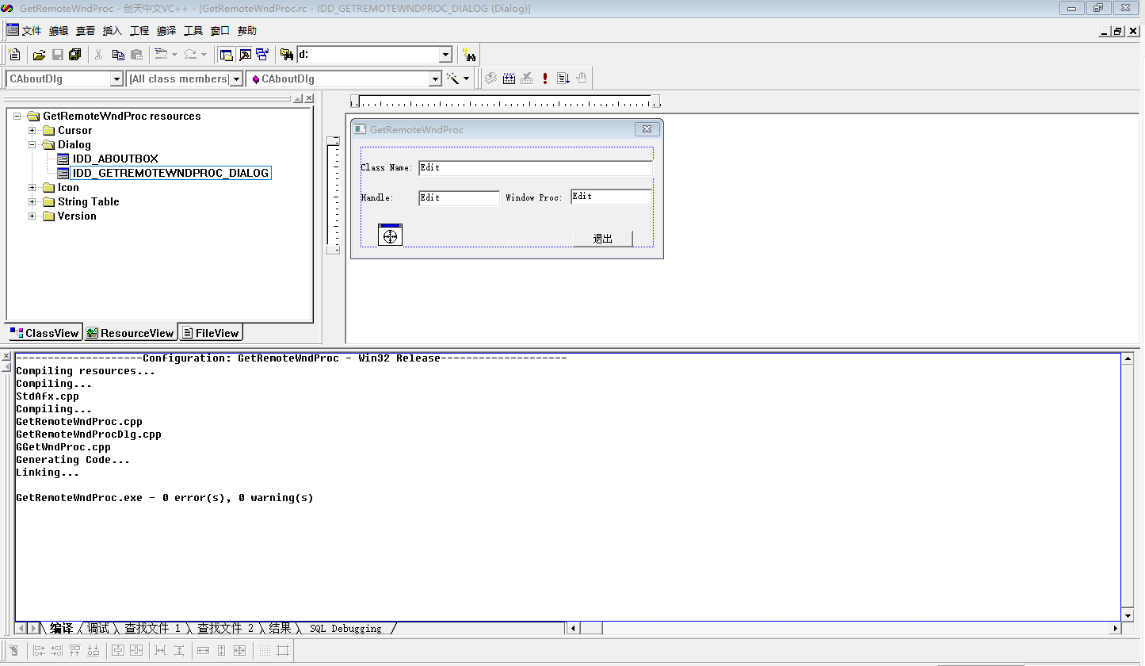Click the output pane horizontal scrollbar thumb
1145x666 pixels.
click(591, 628)
